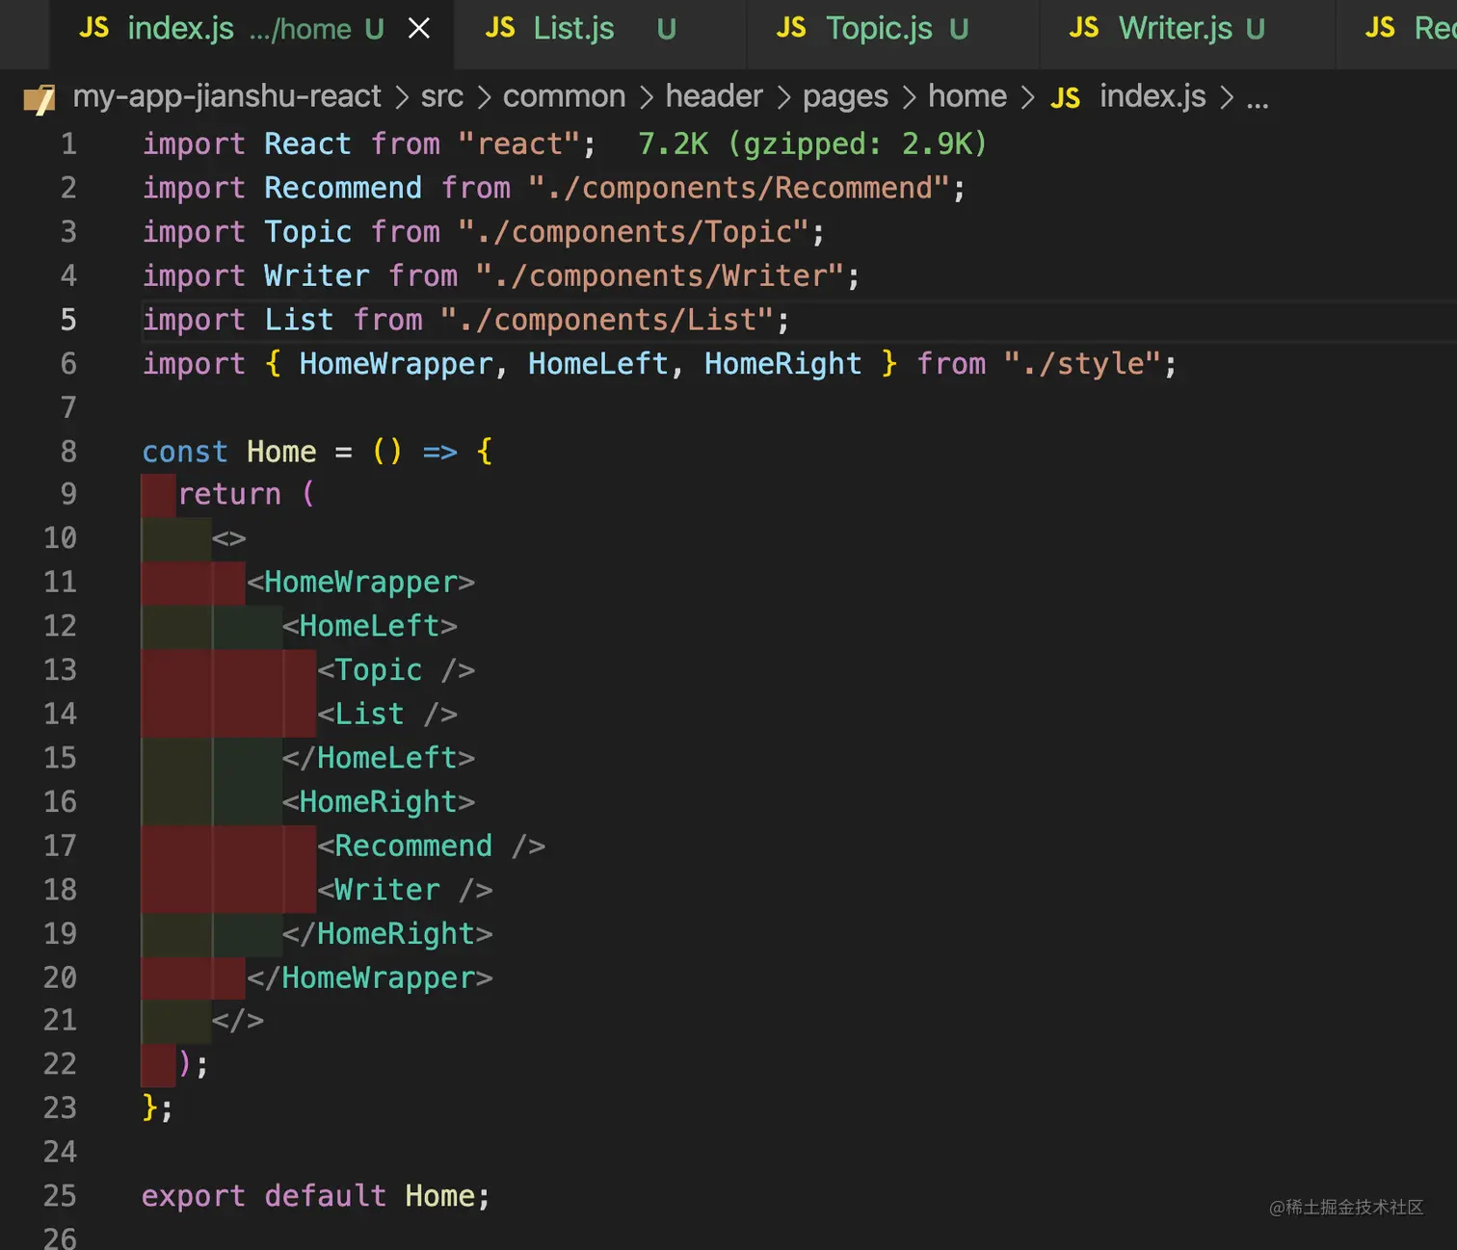Click JS file icon on index.js tab
Image resolution: width=1457 pixels, height=1250 pixels.
(x=93, y=28)
